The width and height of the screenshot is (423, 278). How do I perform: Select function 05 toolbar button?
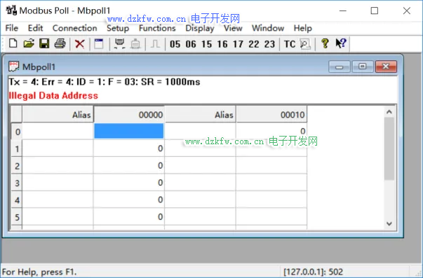tap(175, 44)
